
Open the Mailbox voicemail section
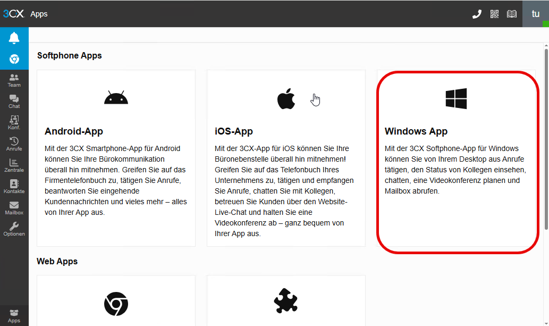(14, 208)
